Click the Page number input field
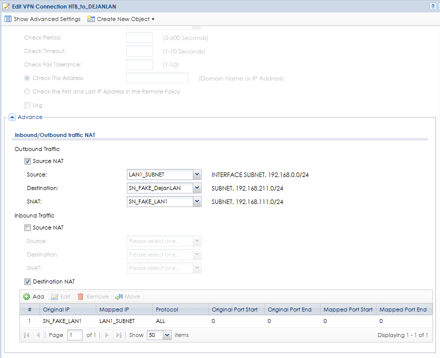The image size is (440, 358). pos(74,335)
